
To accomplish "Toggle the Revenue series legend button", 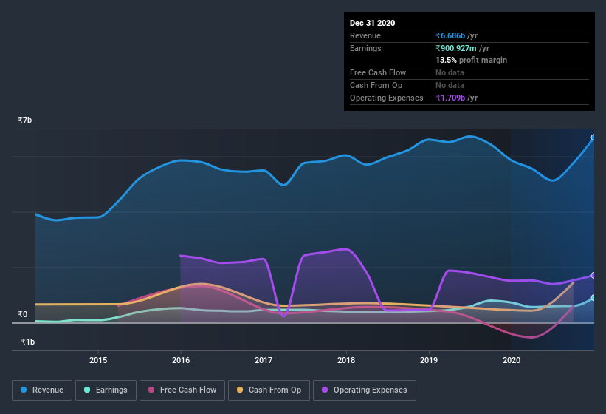I will [42, 390].
